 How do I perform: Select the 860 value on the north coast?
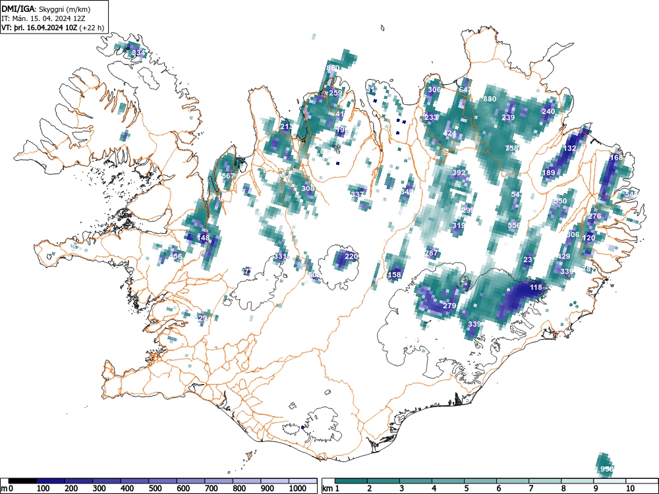[x=332, y=68]
